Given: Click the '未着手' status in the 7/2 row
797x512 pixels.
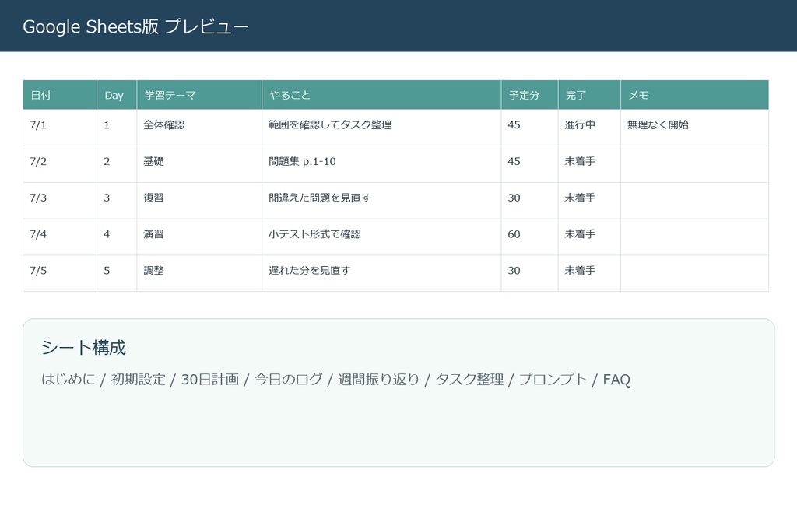Looking at the screenshot, I should (590, 164).
